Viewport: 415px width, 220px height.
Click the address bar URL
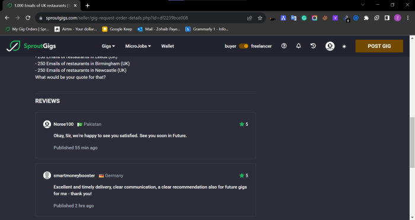point(117,18)
